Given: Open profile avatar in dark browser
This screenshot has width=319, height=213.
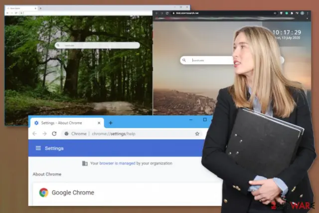Looking at the screenshot, I should click(303, 13).
